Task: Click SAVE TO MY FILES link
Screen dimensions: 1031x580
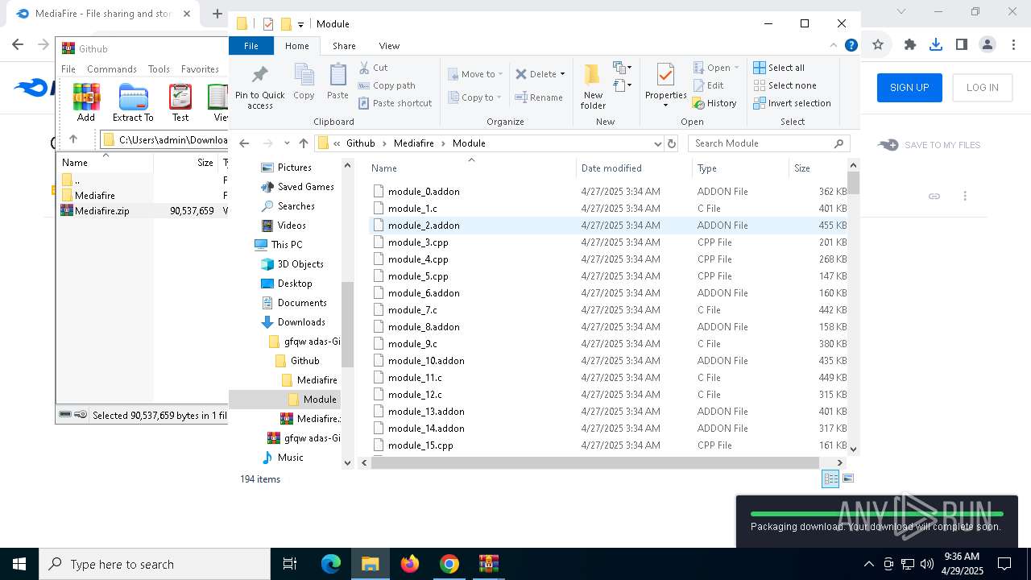Action: [x=930, y=145]
